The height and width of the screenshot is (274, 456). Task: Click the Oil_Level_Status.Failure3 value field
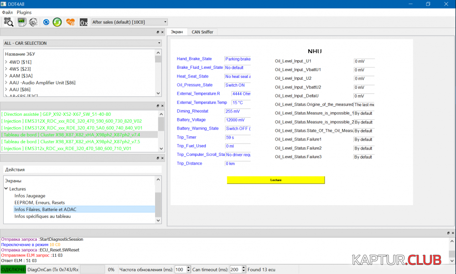364,157
